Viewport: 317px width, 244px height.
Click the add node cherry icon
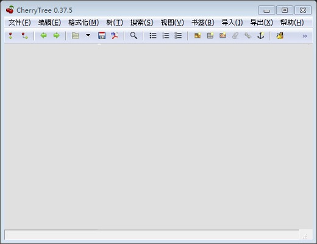coord(10,36)
